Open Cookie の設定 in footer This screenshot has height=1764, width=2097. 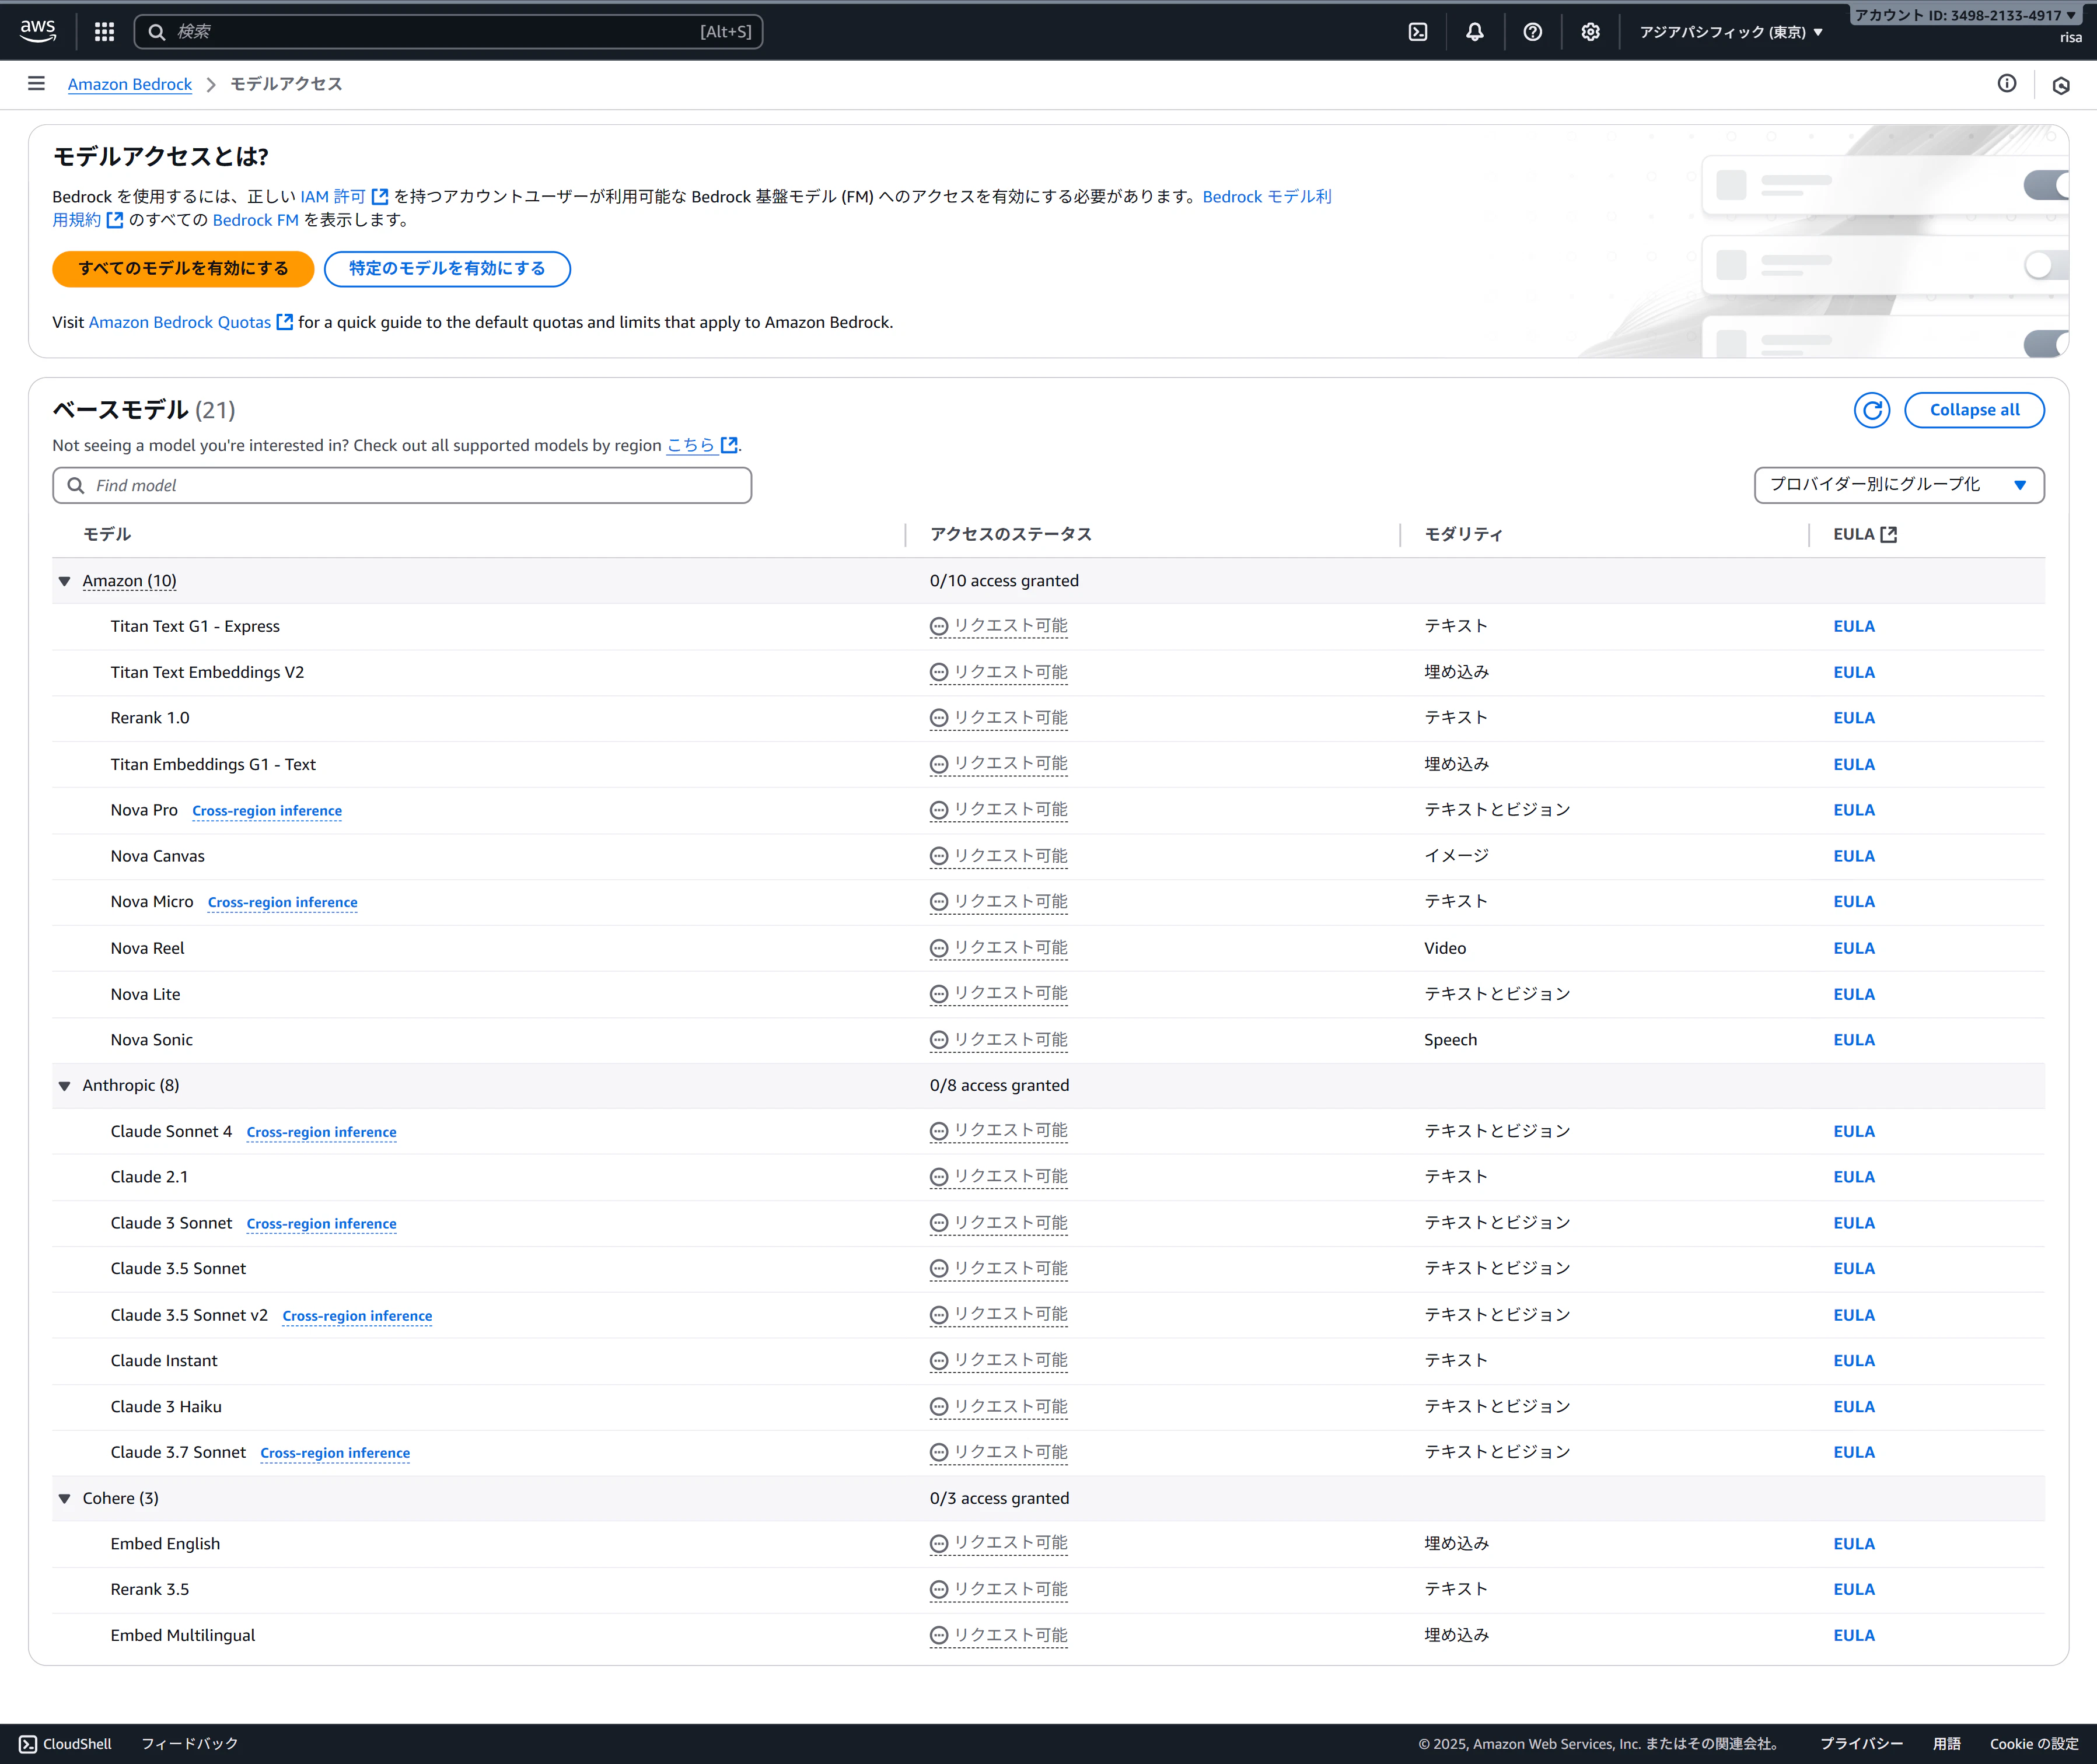pos(2034,1744)
